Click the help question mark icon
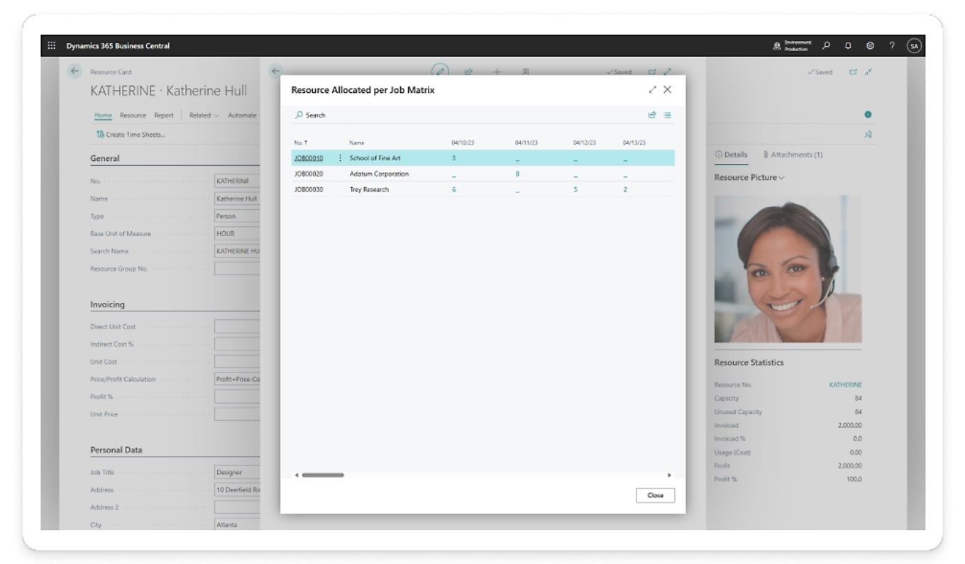Screen dimensions: 965x564 tap(892, 46)
